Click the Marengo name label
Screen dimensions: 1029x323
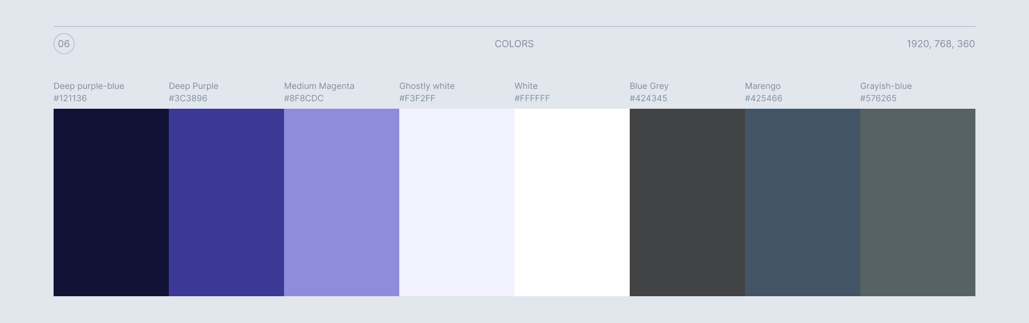pyautogui.click(x=763, y=86)
